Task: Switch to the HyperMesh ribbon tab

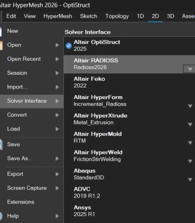Action: tap(58, 16)
